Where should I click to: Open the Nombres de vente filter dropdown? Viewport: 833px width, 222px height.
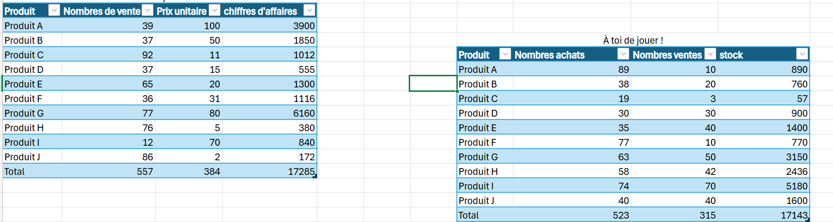click(147, 11)
